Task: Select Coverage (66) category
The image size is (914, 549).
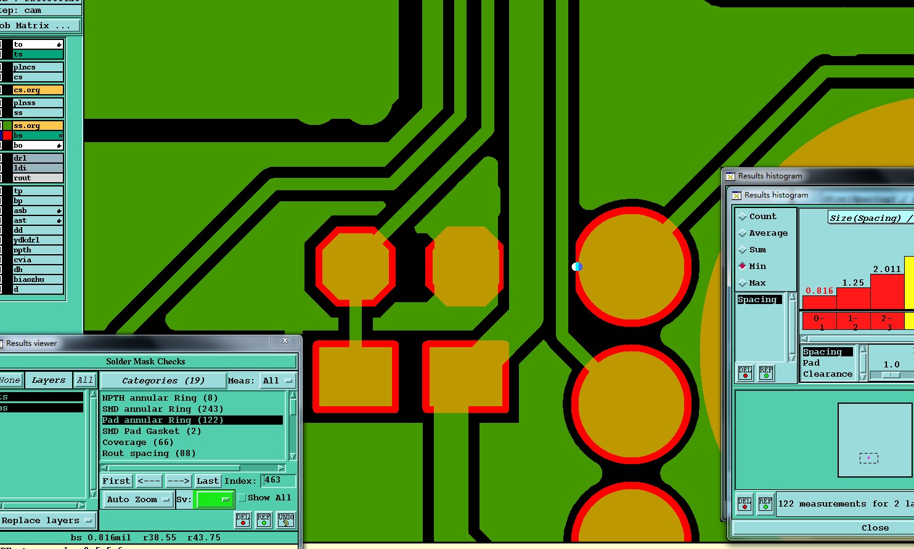Action: pos(192,443)
